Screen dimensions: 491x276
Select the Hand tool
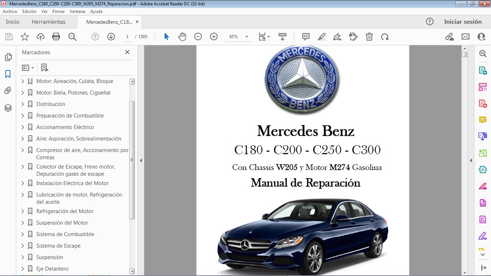coord(182,36)
